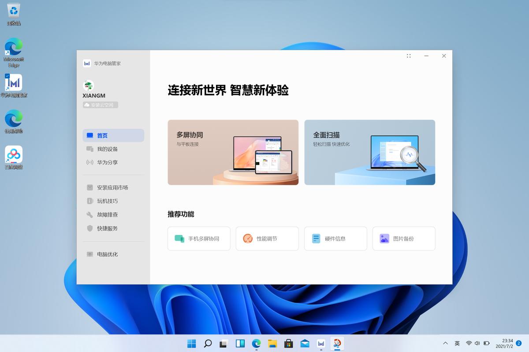Open the 全面扫描 full scan banner
Image resolution: width=529 pixels, height=352 pixels.
pyautogui.click(x=369, y=152)
